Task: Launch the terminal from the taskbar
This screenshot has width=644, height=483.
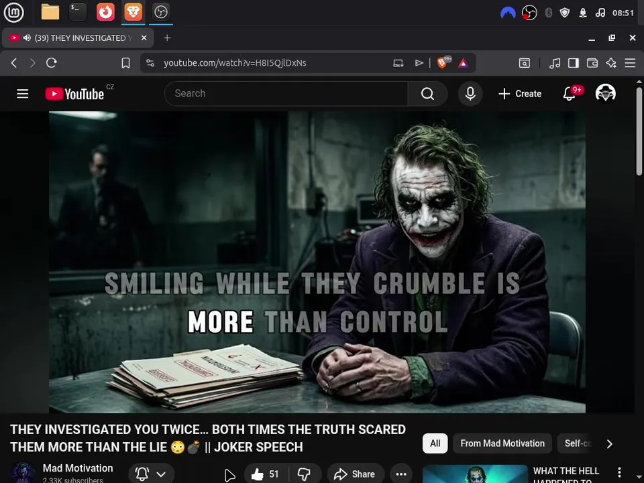Action: 78,12
